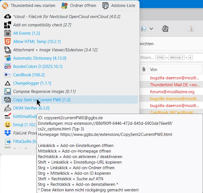Open the dropdown arrow next to the tag icon

click(x=151, y=29)
